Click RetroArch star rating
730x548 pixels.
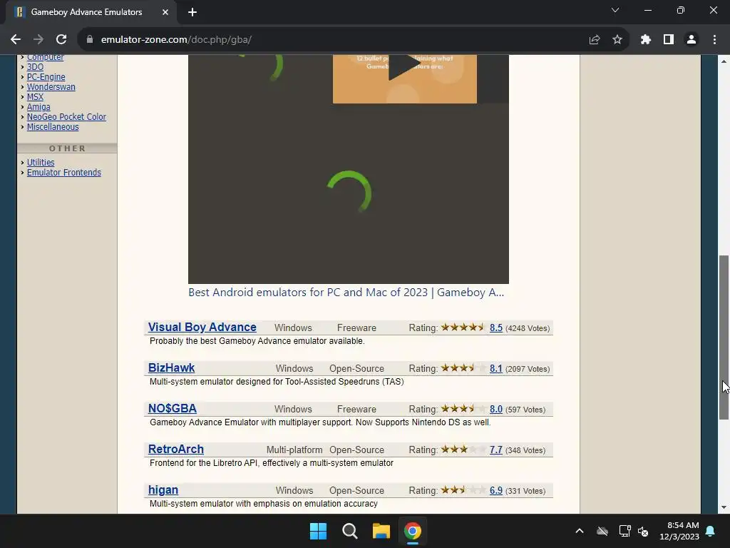463,450
